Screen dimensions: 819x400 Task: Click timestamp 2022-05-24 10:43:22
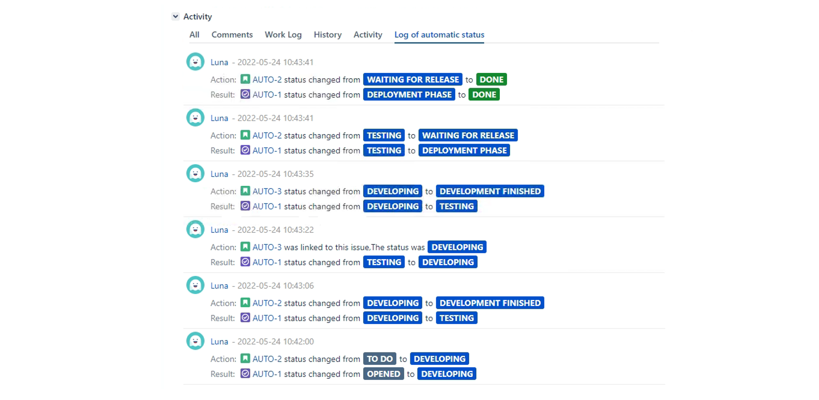[276, 230]
